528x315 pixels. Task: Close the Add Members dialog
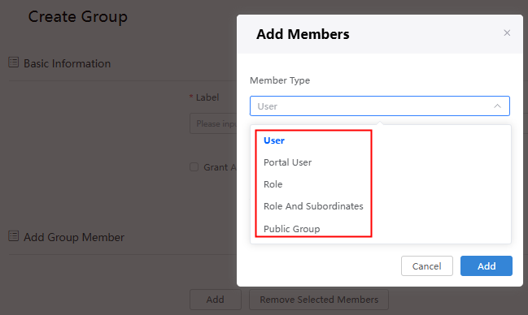[x=507, y=33]
